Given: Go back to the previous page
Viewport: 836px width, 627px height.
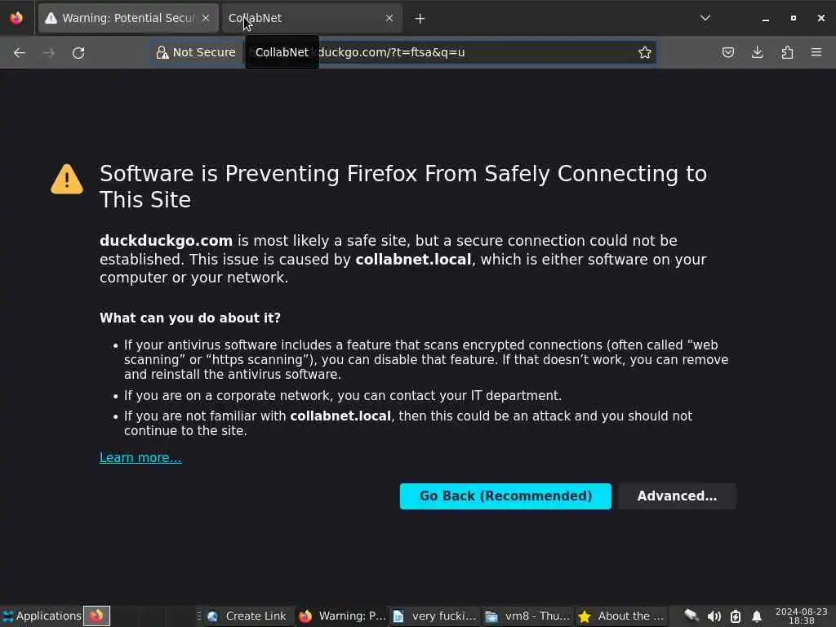Looking at the screenshot, I should pyautogui.click(x=20, y=52).
